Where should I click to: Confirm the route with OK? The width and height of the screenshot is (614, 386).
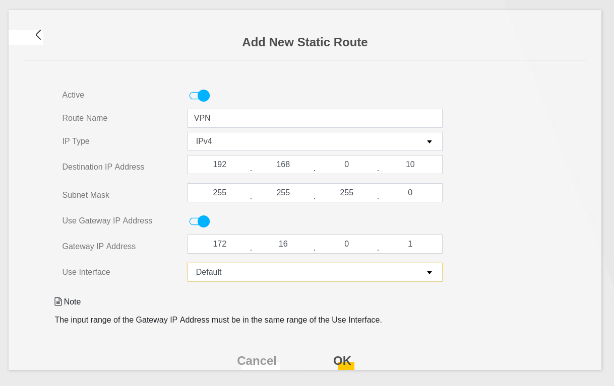coord(342,361)
